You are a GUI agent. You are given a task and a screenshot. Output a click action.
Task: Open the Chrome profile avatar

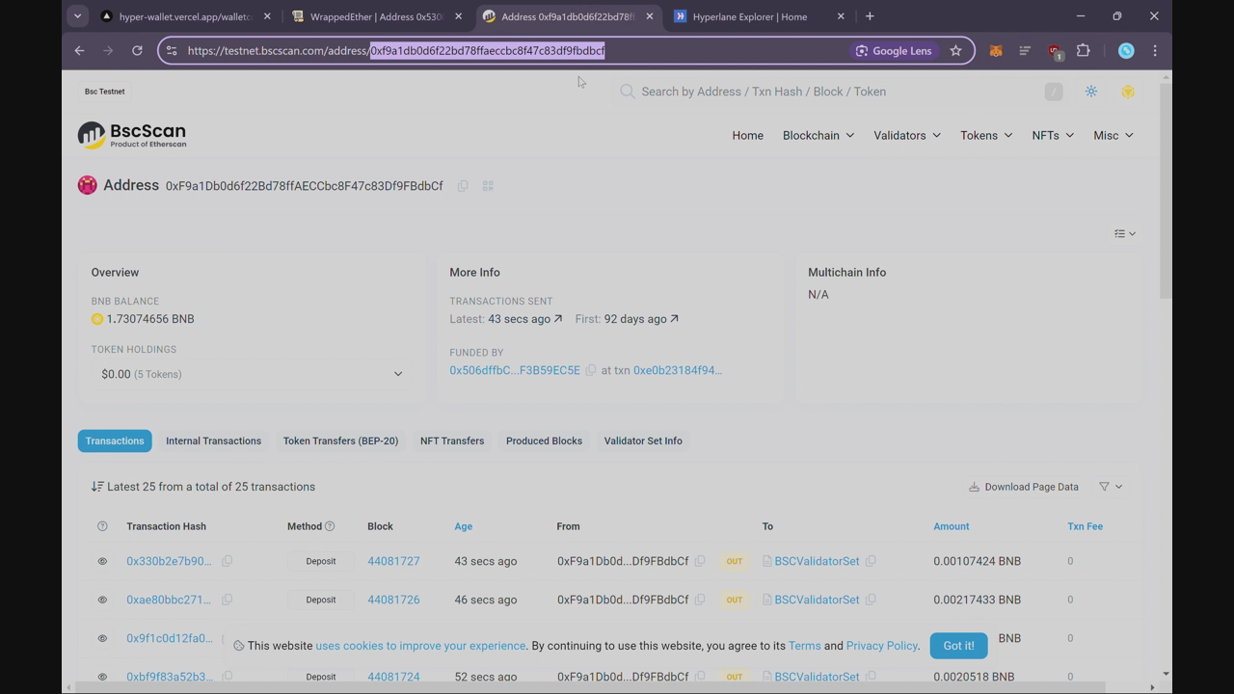[x=1126, y=50]
